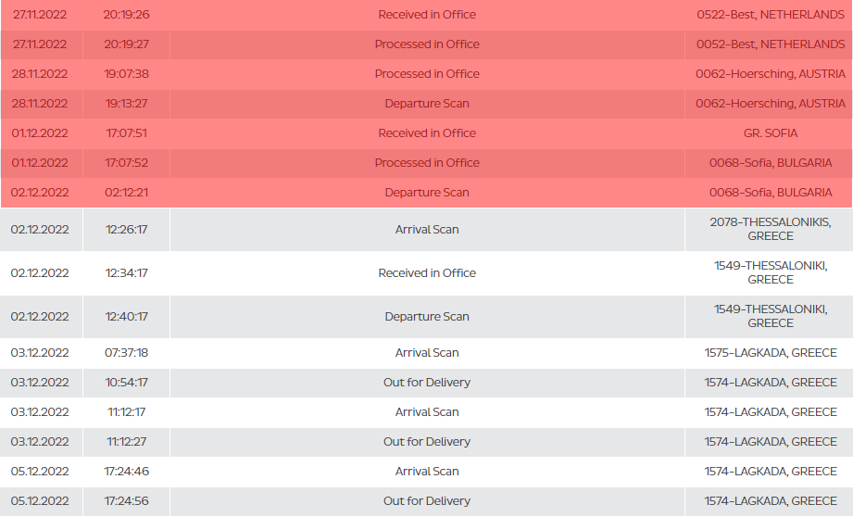Select the Received in Office status at 12:34:17
The width and height of the screenshot is (853, 517).
click(427, 273)
